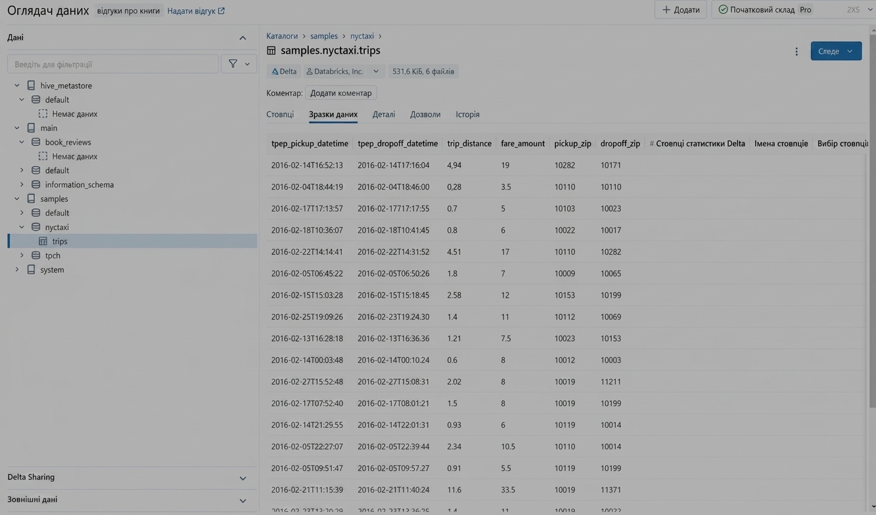Image resolution: width=876 pixels, height=515 pixels.
Task: Click the information_schema database icon
Action: point(36,185)
